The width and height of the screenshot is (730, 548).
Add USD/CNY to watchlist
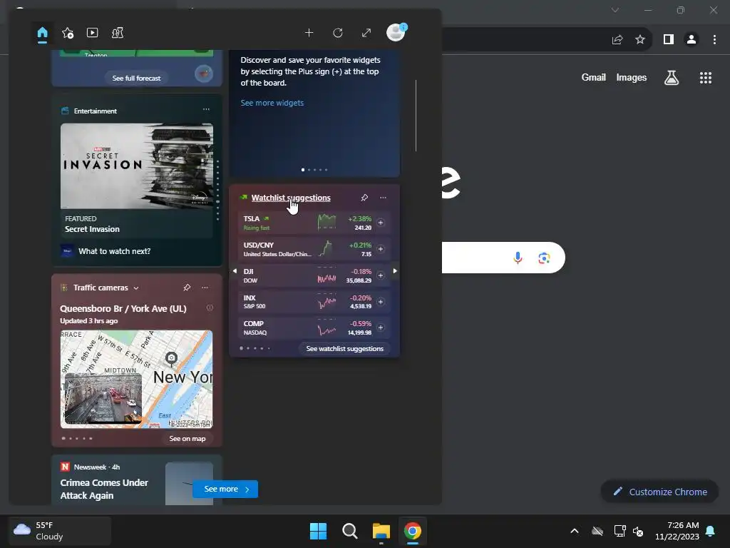point(381,249)
